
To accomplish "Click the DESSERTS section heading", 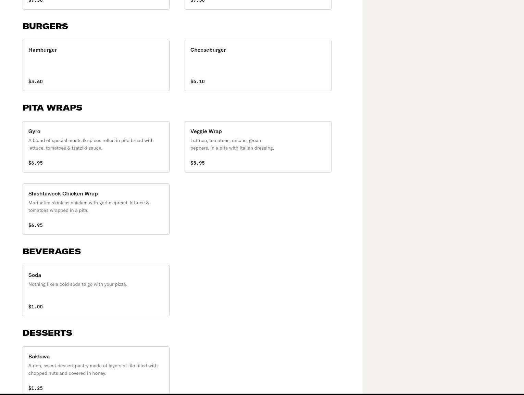I will (47, 333).
